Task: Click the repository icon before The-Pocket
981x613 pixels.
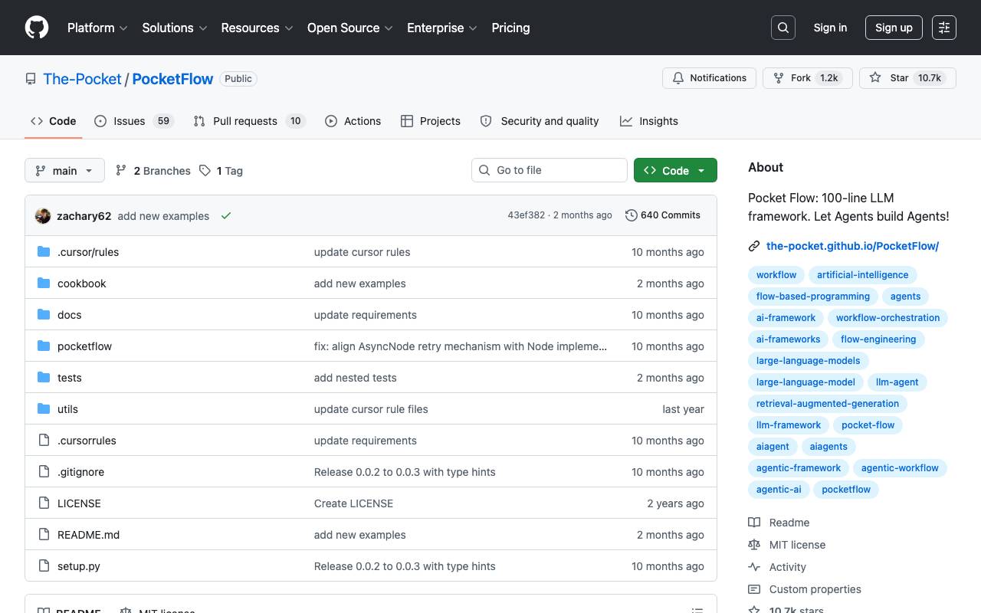Action: (x=31, y=79)
